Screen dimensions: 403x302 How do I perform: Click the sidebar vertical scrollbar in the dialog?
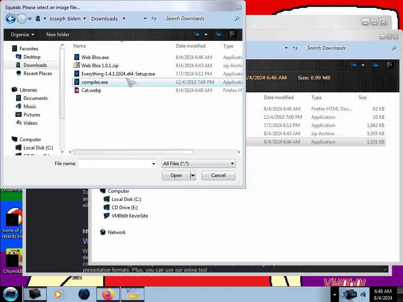(62, 83)
